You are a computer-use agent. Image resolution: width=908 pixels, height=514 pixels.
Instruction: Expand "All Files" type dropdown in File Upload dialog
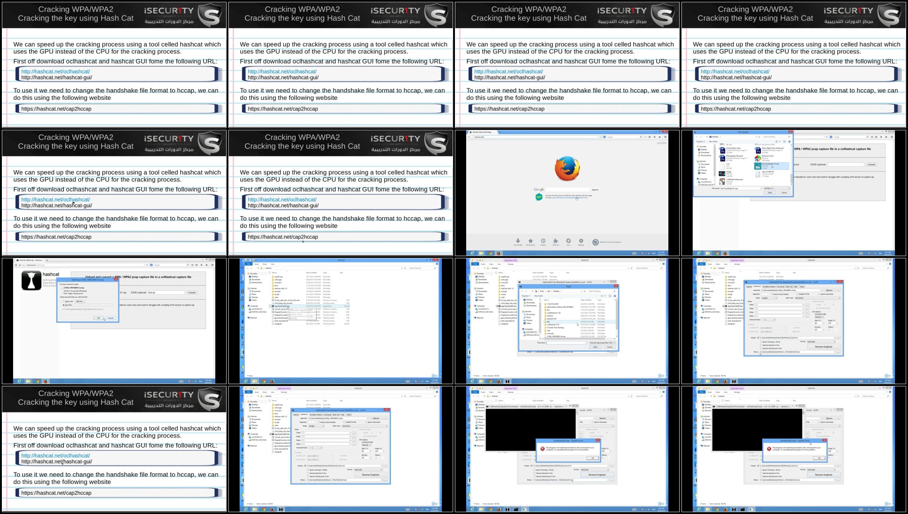[776, 188]
